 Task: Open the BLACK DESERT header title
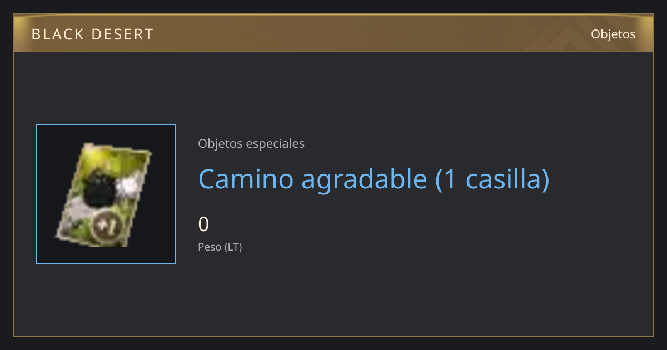point(92,34)
